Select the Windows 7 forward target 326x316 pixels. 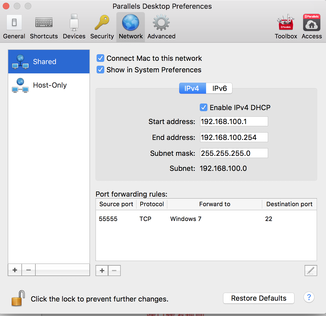[186, 219]
